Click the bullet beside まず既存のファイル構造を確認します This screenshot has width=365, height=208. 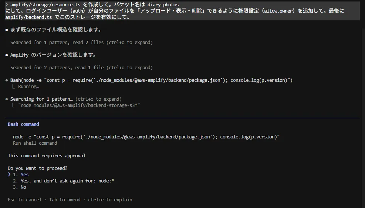(x=7, y=30)
